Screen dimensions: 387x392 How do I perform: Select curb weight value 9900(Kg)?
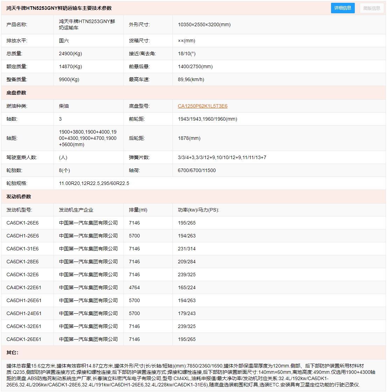pos(69,79)
